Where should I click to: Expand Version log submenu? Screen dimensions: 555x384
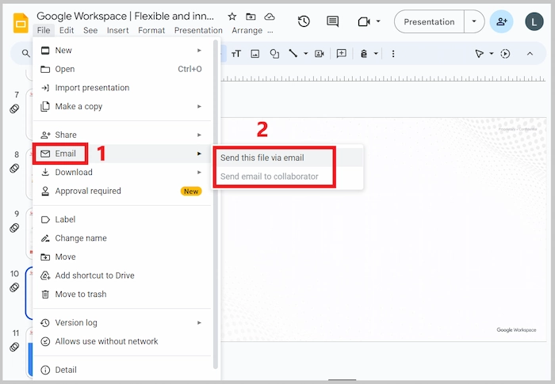coord(122,322)
